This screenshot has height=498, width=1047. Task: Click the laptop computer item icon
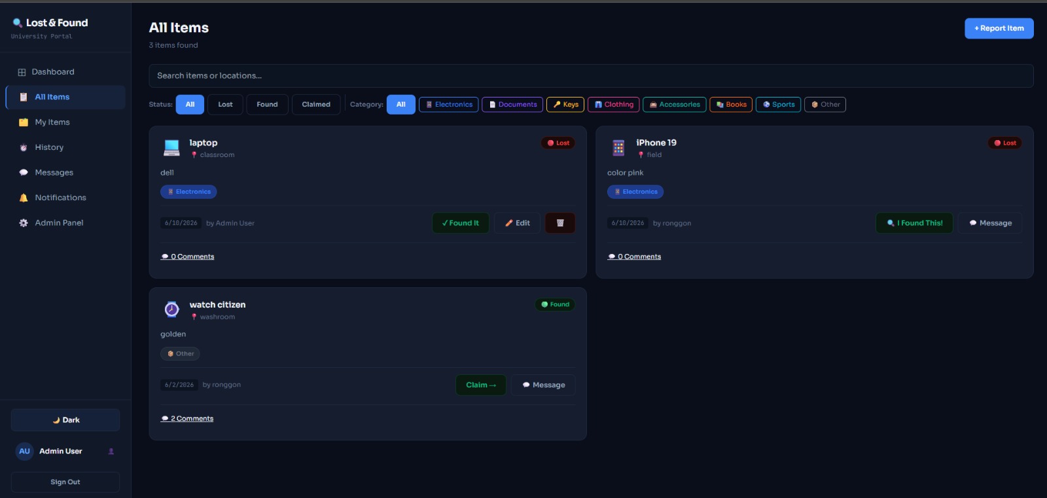pos(171,148)
